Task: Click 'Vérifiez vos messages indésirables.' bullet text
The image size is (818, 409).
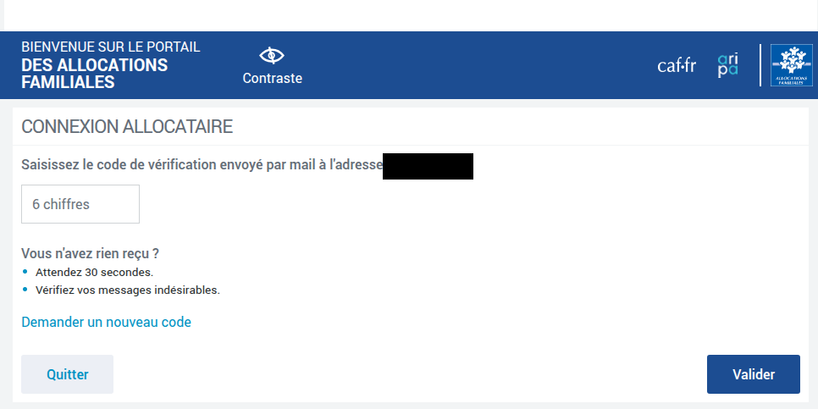Action: click(x=128, y=290)
